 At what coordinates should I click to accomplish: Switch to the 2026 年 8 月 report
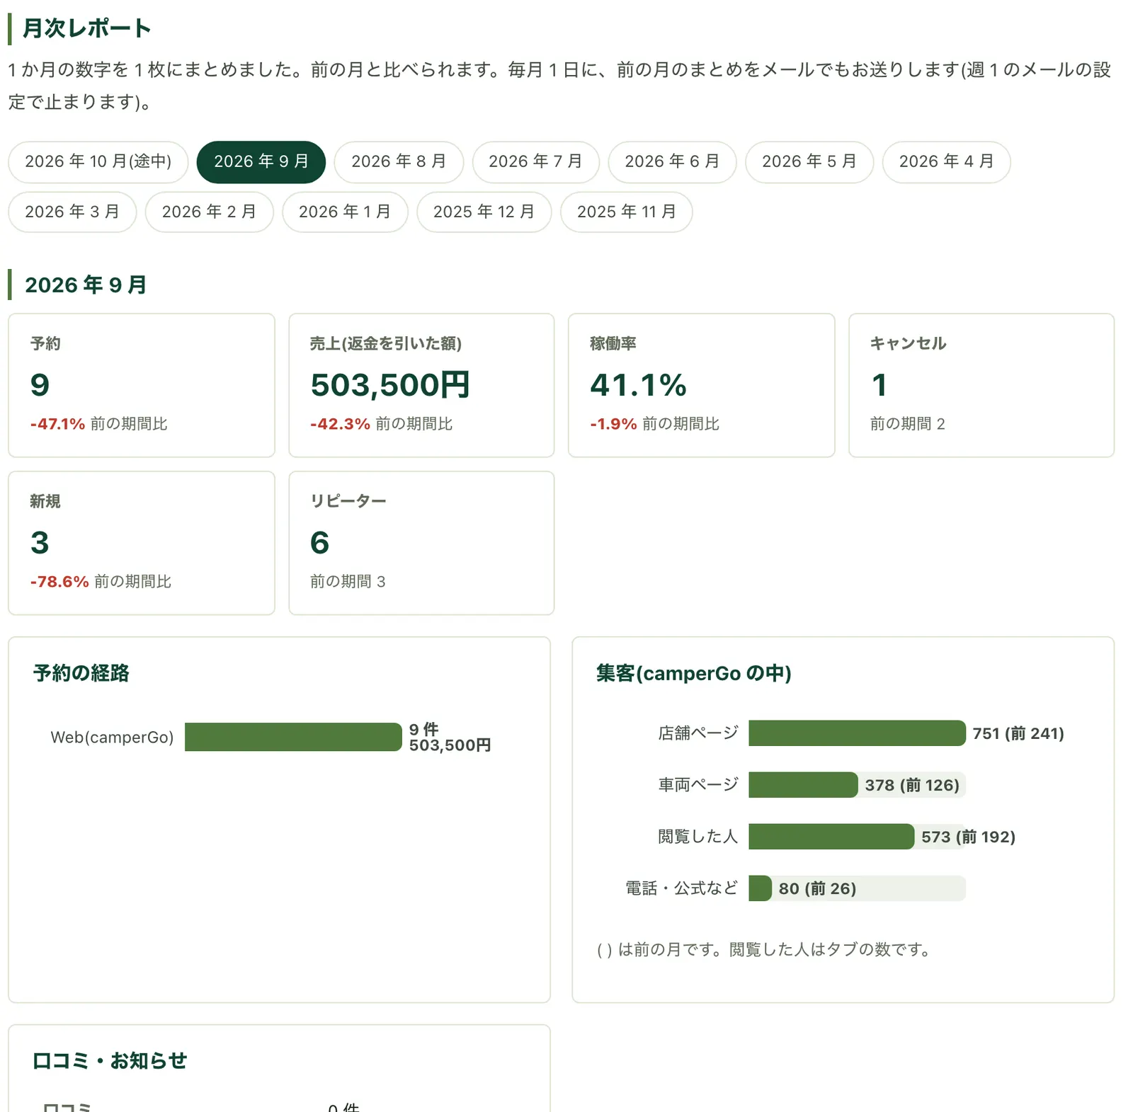pos(399,162)
